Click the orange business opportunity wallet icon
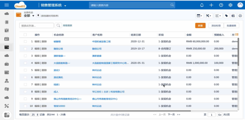The width and height of the screenshot is (245, 120). click(19, 15)
